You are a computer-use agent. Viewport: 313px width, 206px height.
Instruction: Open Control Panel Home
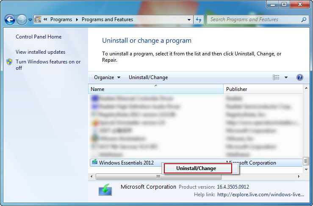pos(39,37)
